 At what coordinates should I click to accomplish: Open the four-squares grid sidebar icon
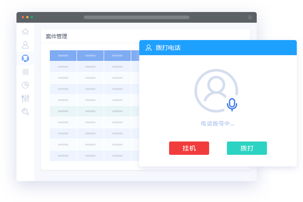25,72
